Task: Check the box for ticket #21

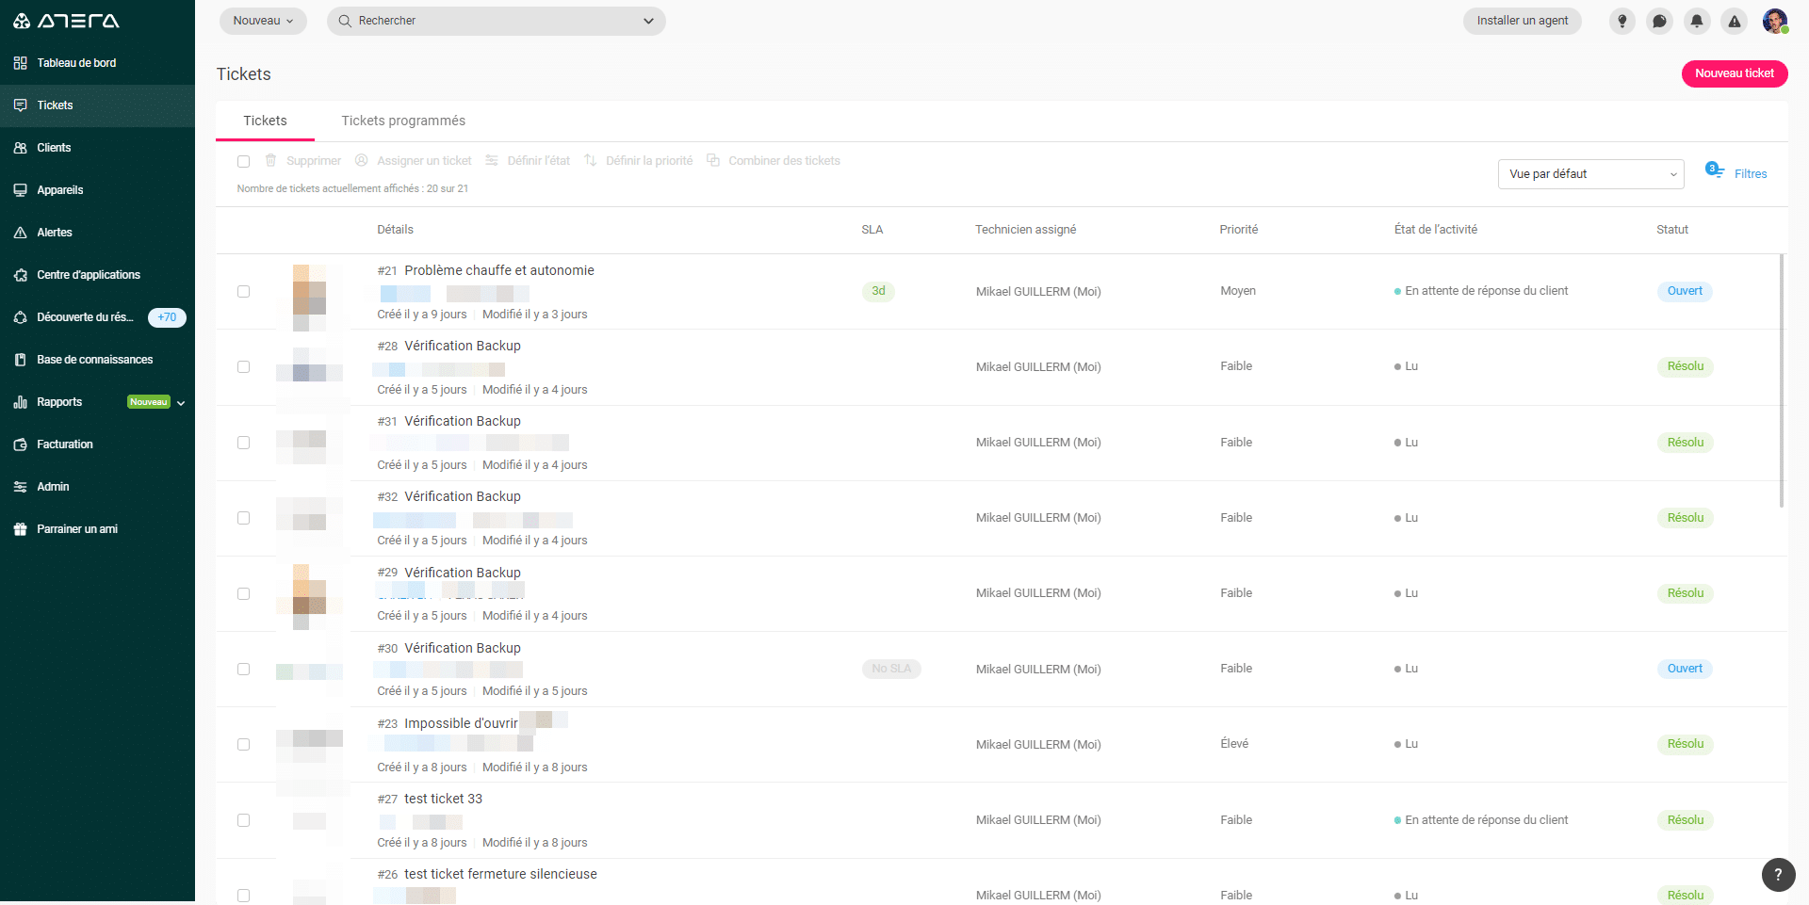Action: [x=243, y=292]
